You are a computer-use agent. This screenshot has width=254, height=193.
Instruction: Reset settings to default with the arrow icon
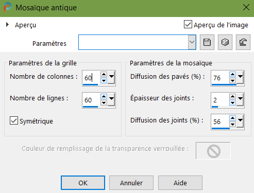click(x=243, y=42)
